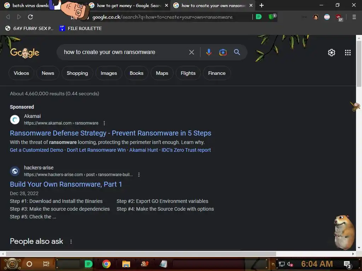The height and width of the screenshot is (271, 362).
Task: Open the network tray icon
Action: (x=281, y=264)
